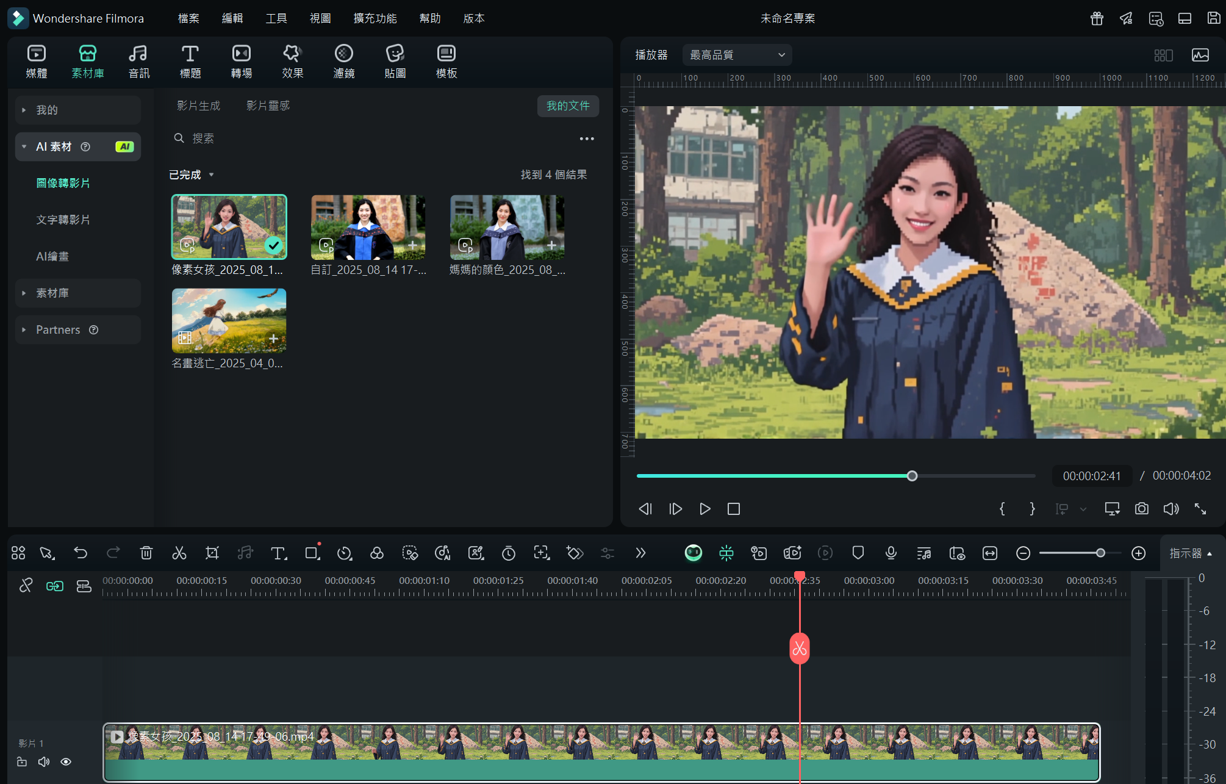Click the voiceover microphone icon

pyautogui.click(x=891, y=553)
